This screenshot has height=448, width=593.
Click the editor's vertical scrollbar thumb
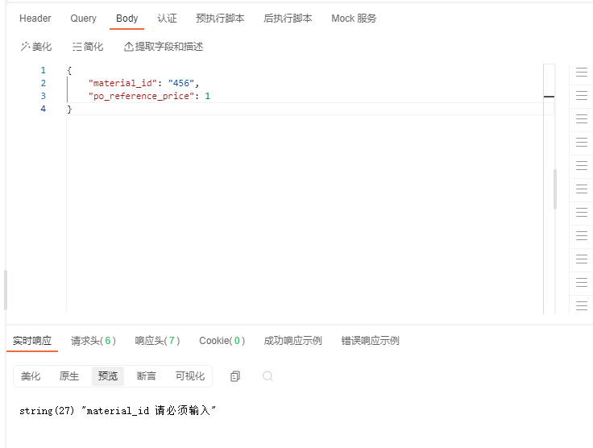pos(554,189)
